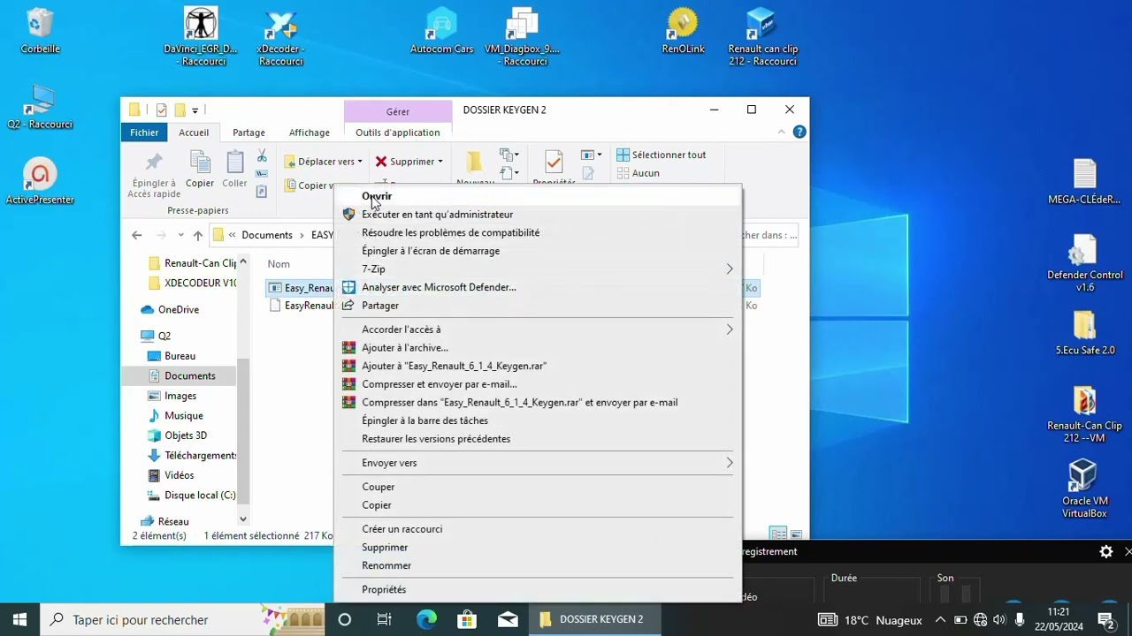Click Sélectionner tout in the ribbon
Viewport: 1132px width, 636px height.
click(661, 155)
